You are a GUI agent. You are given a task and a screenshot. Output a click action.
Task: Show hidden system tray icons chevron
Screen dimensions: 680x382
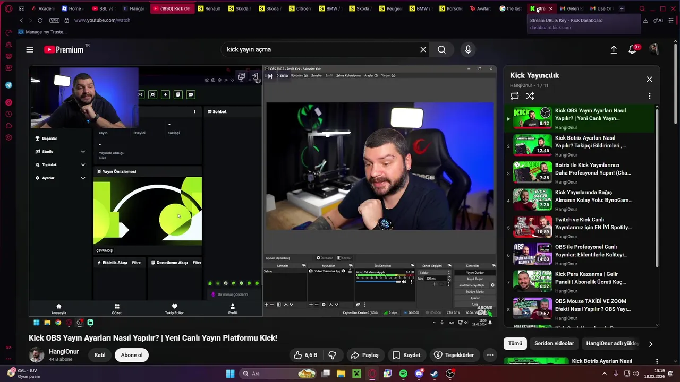(604, 374)
